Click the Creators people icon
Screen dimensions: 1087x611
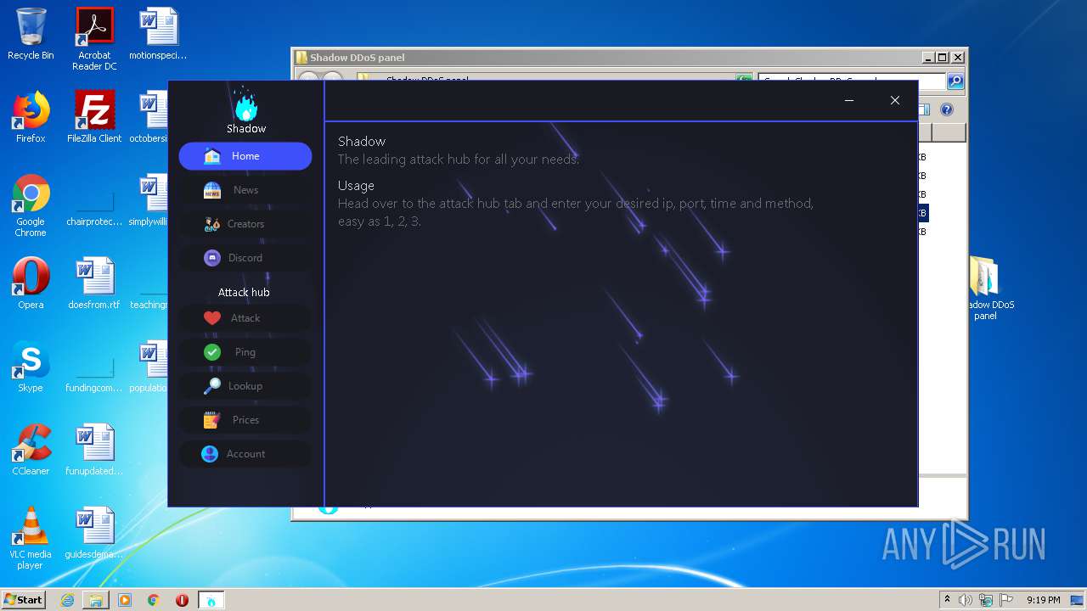point(212,224)
